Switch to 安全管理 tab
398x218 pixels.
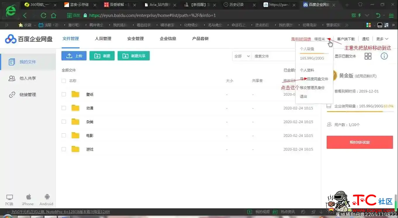[135, 39]
